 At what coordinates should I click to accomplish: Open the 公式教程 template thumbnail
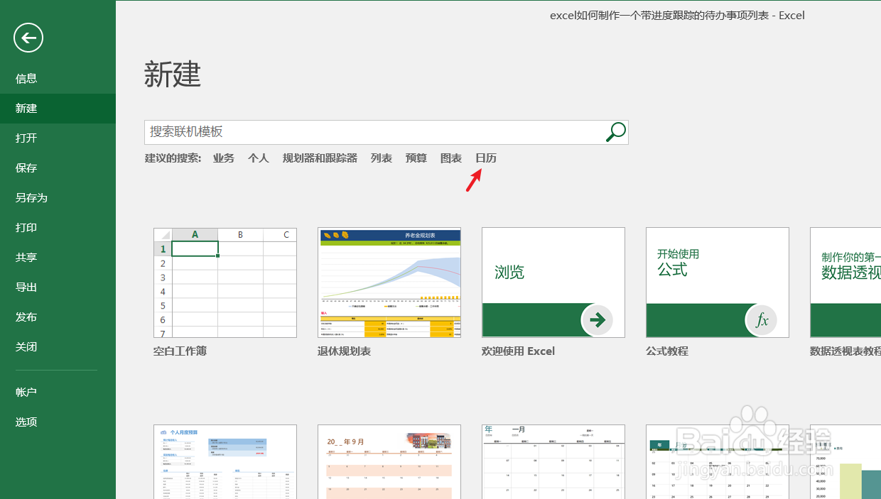point(718,283)
